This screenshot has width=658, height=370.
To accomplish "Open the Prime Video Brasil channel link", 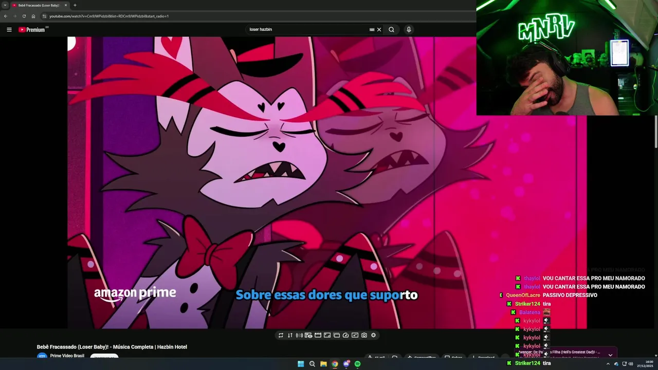I will tap(67, 356).
